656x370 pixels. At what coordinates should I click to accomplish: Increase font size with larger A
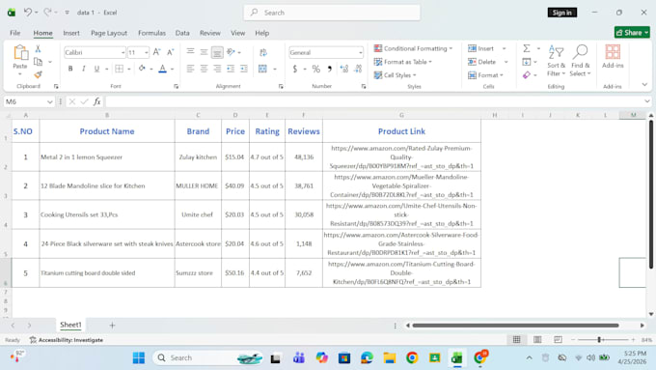[x=156, y=52]
